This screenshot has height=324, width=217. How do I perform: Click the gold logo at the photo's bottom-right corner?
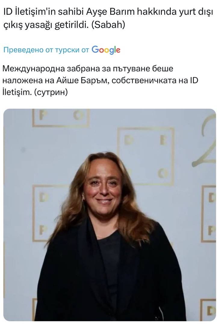[208, 310]
